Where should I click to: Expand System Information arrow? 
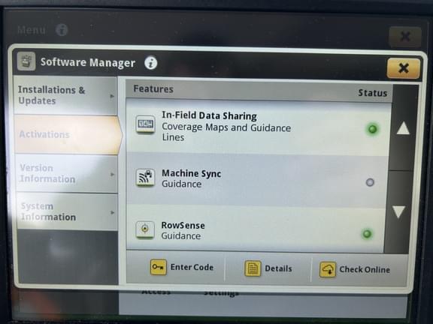coord(112,212)
